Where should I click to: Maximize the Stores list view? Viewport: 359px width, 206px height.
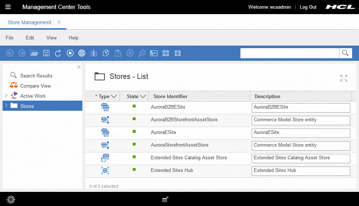(x=344, y=78)
